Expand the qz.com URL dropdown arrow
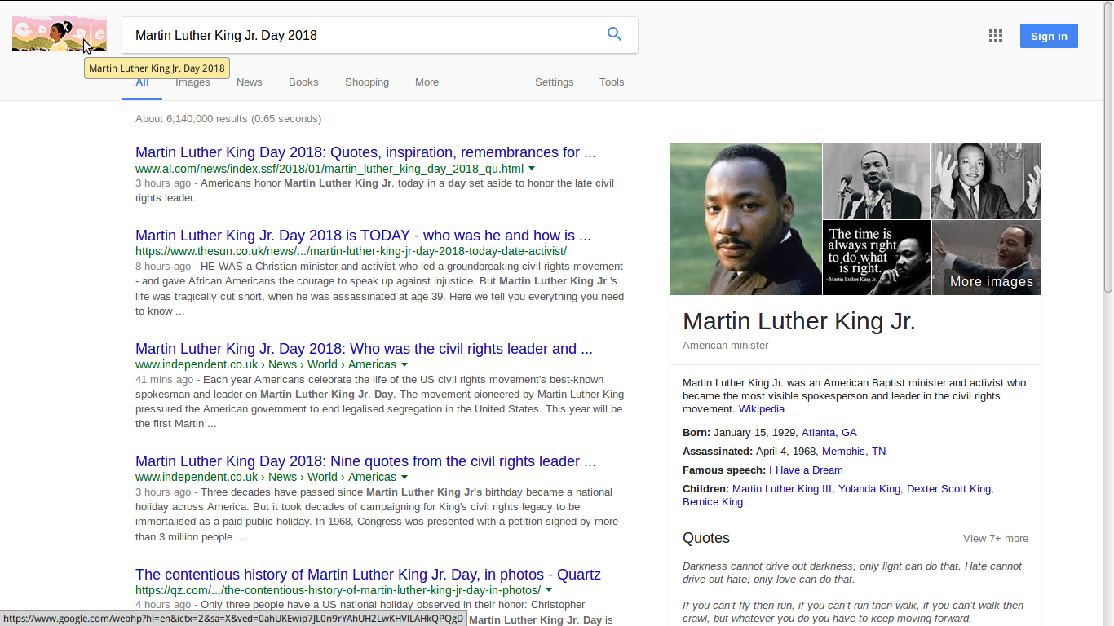 pos(549,590)
